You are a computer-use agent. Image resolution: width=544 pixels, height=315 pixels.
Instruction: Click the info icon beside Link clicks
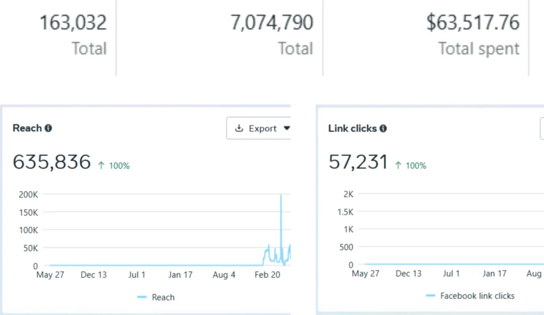383,129
